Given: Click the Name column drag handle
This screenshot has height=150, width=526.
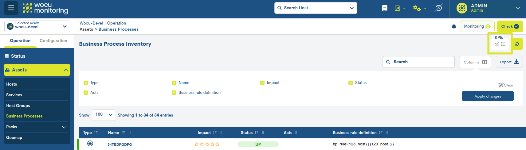Looking at the screenshot, I should [x=130, y=133].
